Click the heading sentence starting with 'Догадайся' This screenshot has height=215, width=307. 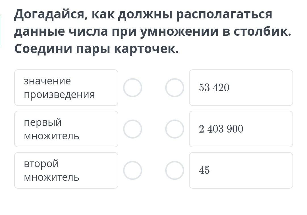point(143,14)
